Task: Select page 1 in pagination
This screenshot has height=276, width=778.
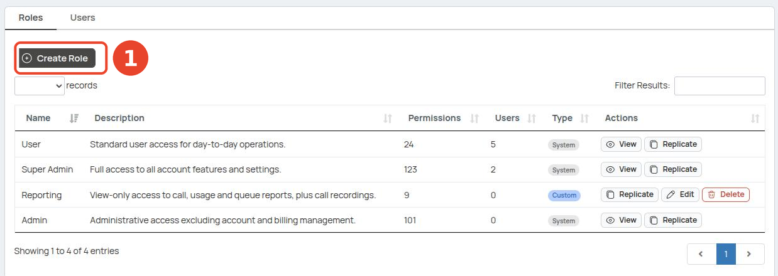Action: 726,254
